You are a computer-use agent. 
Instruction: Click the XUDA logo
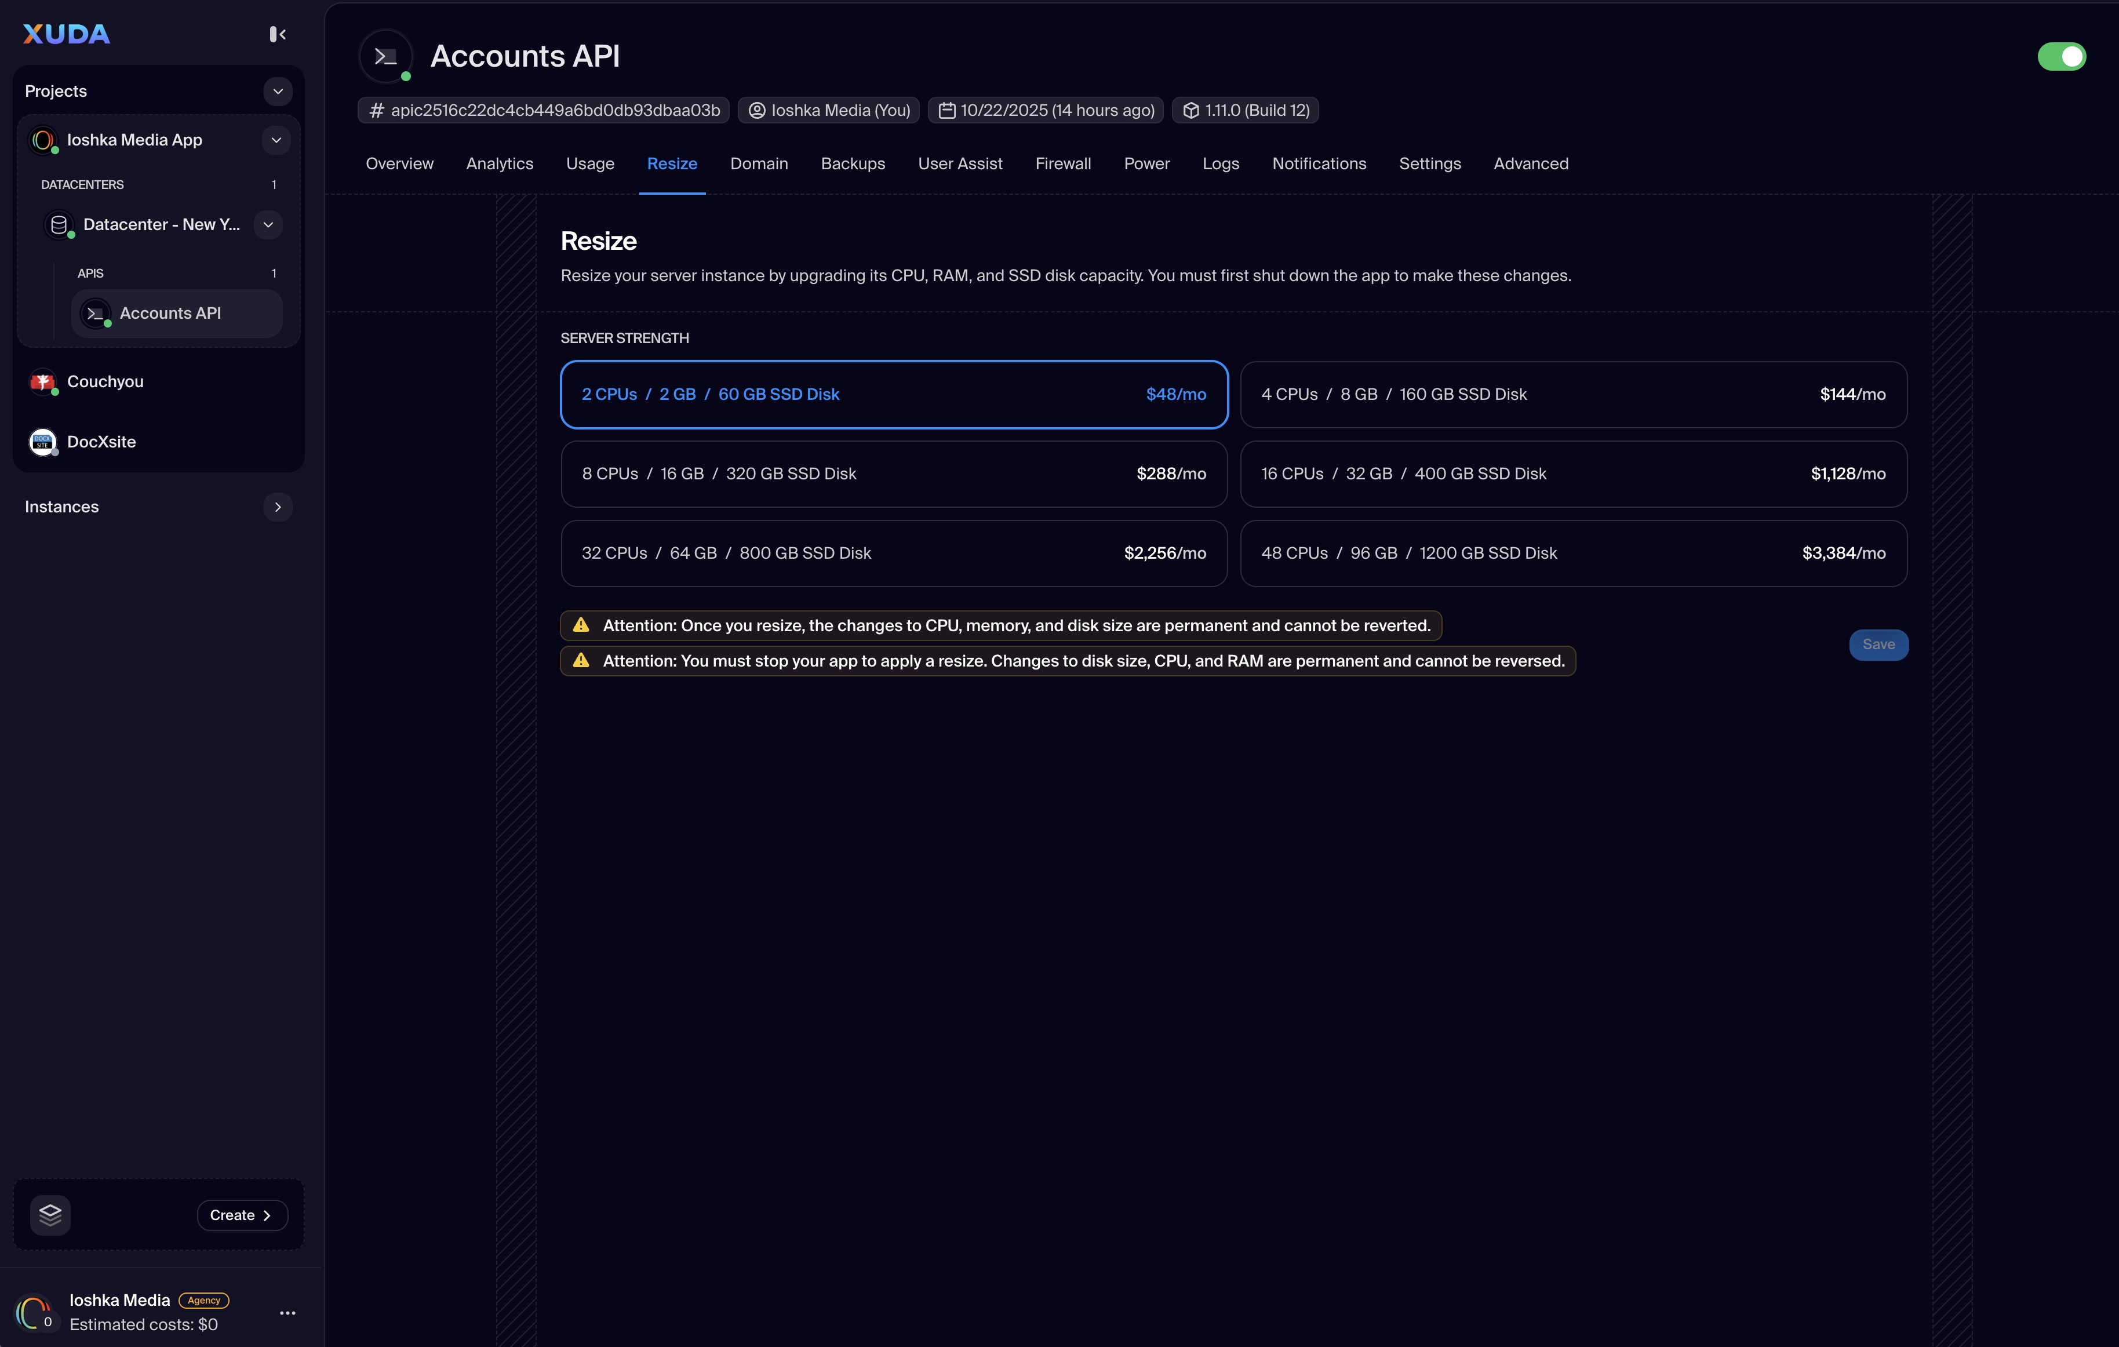pos(66,34)
